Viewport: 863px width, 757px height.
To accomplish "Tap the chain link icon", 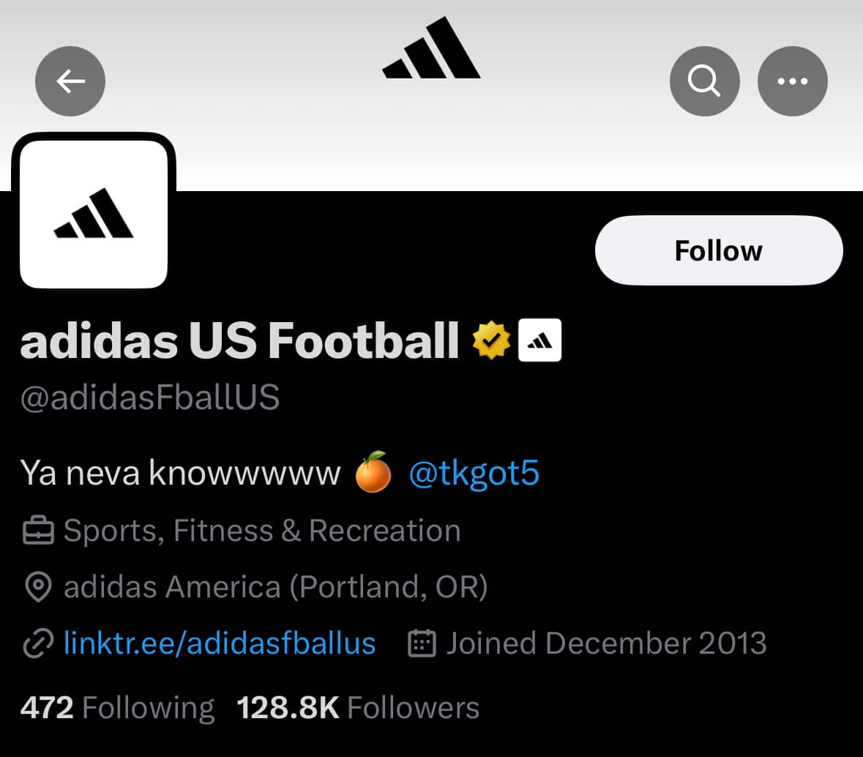I will coord(38,644).
